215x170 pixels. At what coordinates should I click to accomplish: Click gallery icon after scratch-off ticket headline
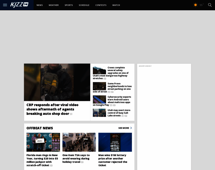tap(51, 165)
